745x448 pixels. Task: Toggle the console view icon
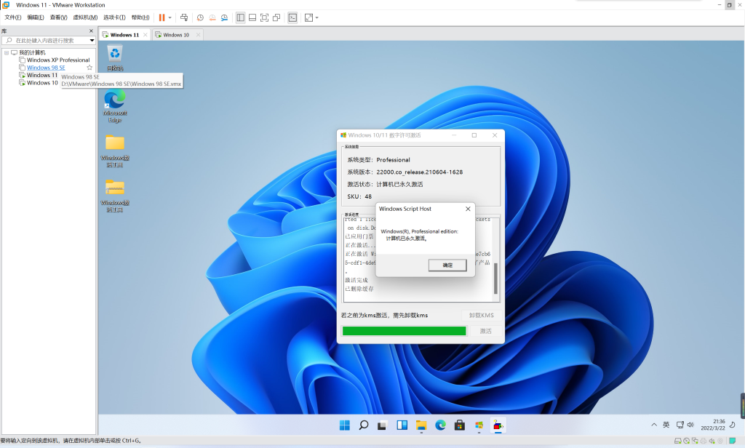292,17
